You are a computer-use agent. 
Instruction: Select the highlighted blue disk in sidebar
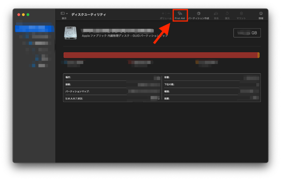coord(34,28)
